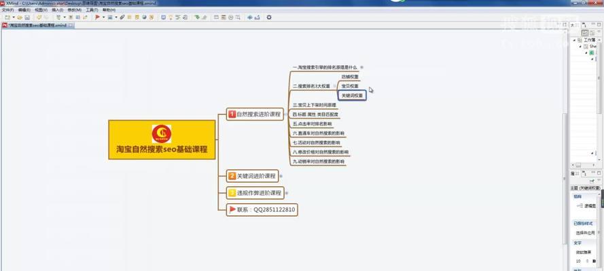This screenshot has width=604, height=271.
Task: Open the New workbook dropdown arrow
Action: point(14,17)
